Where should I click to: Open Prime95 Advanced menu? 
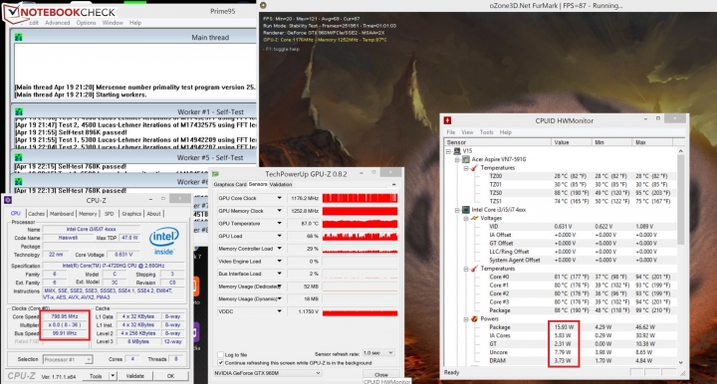(x=57, y=23)
